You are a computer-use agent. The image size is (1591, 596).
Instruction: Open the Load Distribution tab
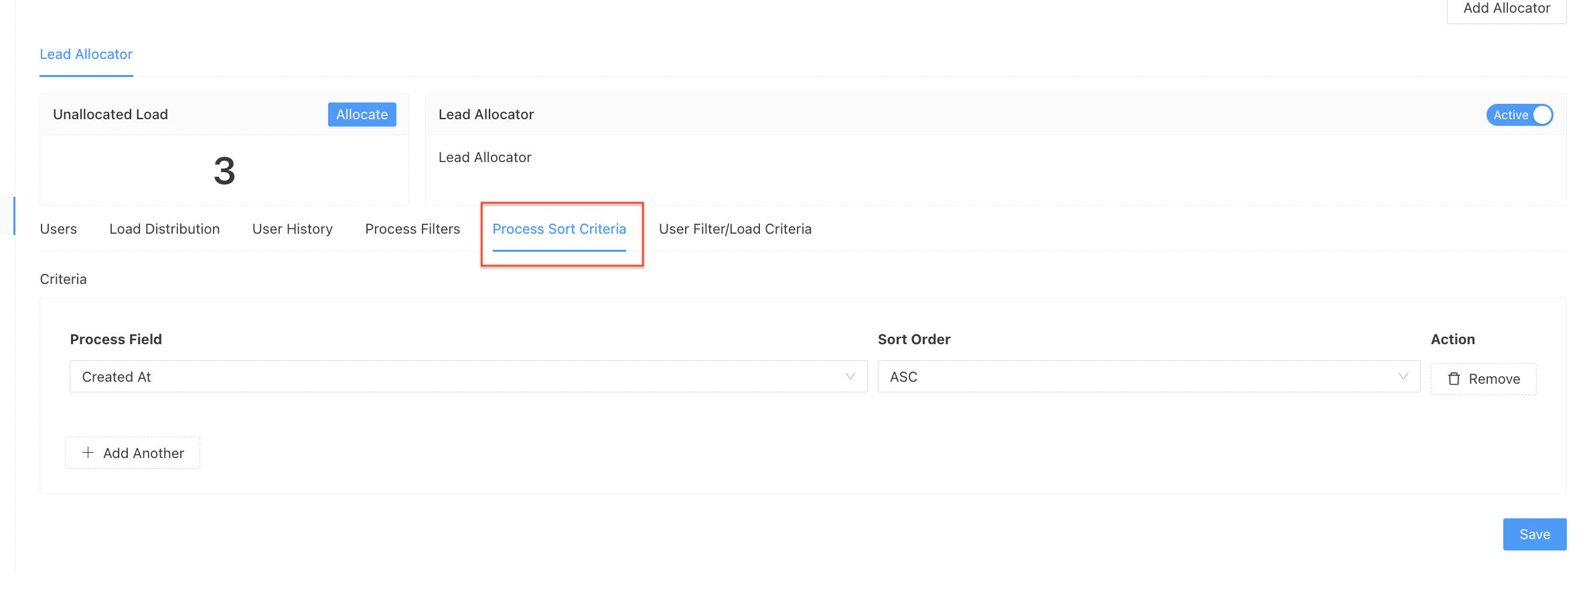point(164,229)
